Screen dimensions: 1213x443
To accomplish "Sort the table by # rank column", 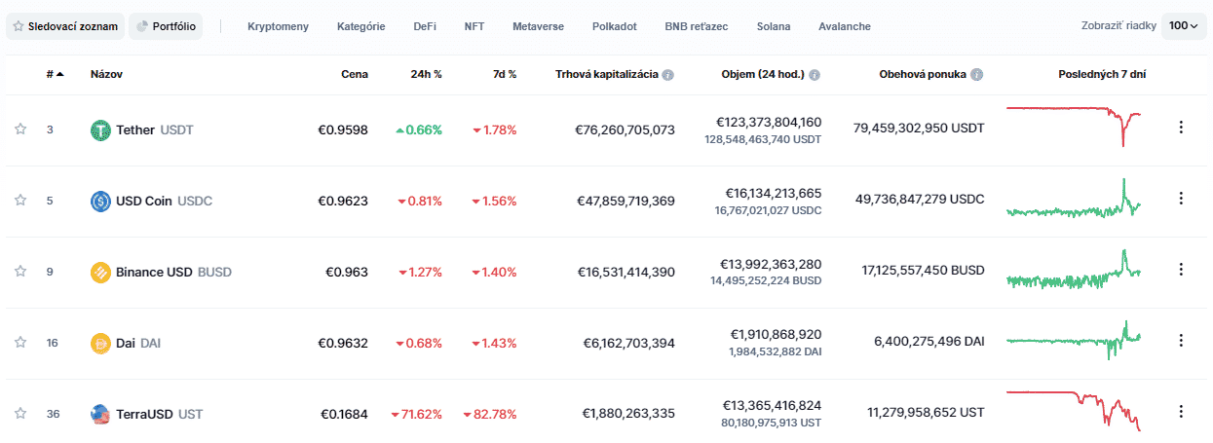I will pyautogui.click(x=55, y=74).
